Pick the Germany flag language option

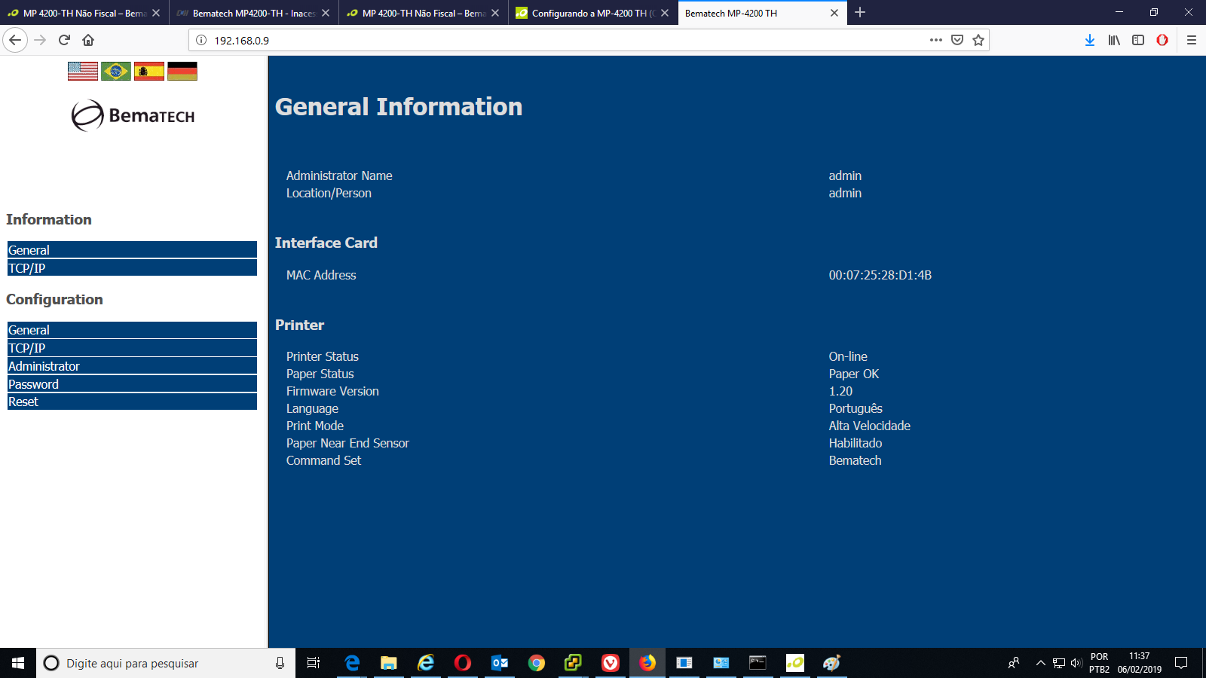pos(182,72)
